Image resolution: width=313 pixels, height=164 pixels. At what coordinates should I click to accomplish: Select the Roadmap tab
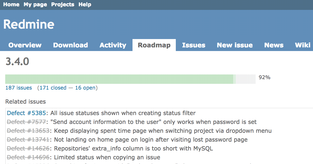coord(154,45)
